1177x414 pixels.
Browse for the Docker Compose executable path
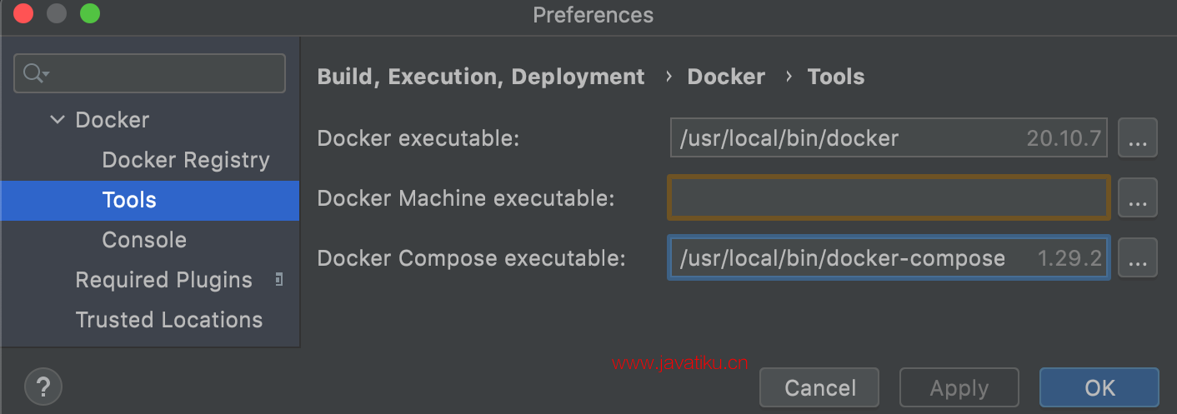pyautogui.click(x=1137, y=258)
